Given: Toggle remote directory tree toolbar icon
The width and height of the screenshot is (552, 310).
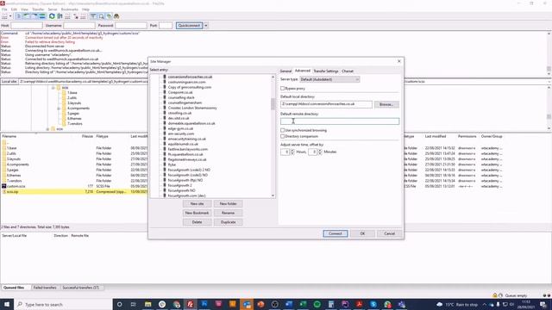Looking at the screenshot, I should 34,16.
